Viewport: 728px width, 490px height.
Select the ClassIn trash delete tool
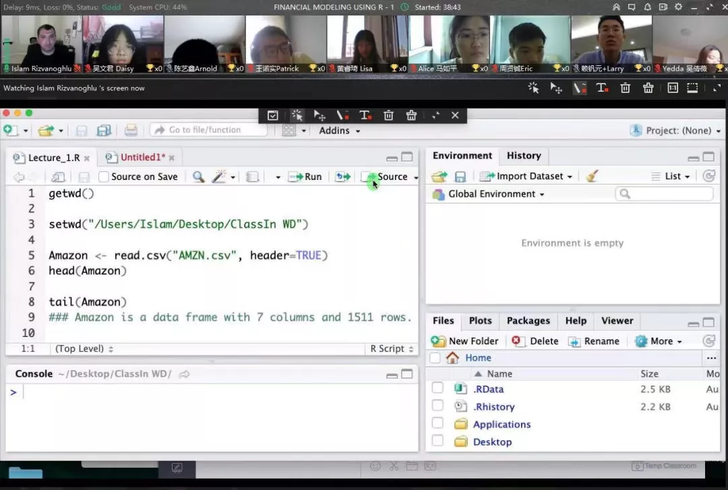point(625,88)
